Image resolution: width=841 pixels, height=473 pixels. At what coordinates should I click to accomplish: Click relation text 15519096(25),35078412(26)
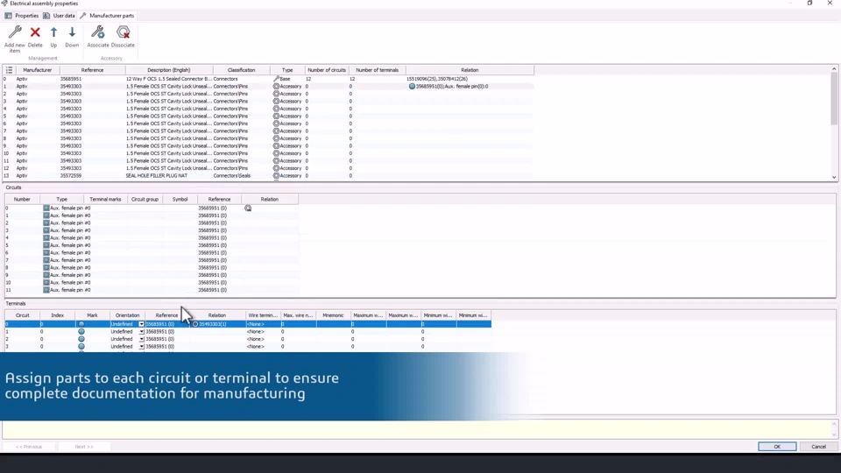[436, 79]
